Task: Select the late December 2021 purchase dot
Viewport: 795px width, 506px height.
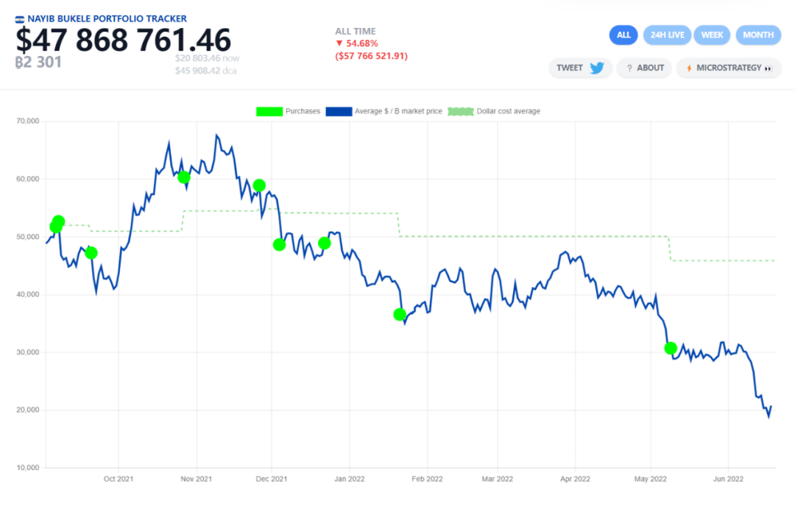Action: pos(325,243)
